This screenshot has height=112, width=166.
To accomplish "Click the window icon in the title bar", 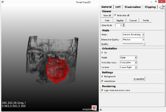I will (x=2, y=2).
